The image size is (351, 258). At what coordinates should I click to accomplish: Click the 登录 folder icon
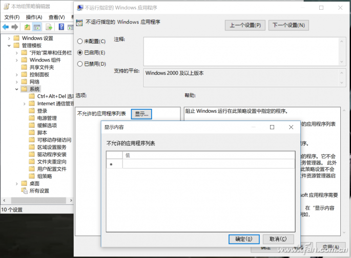coord(32,110)
